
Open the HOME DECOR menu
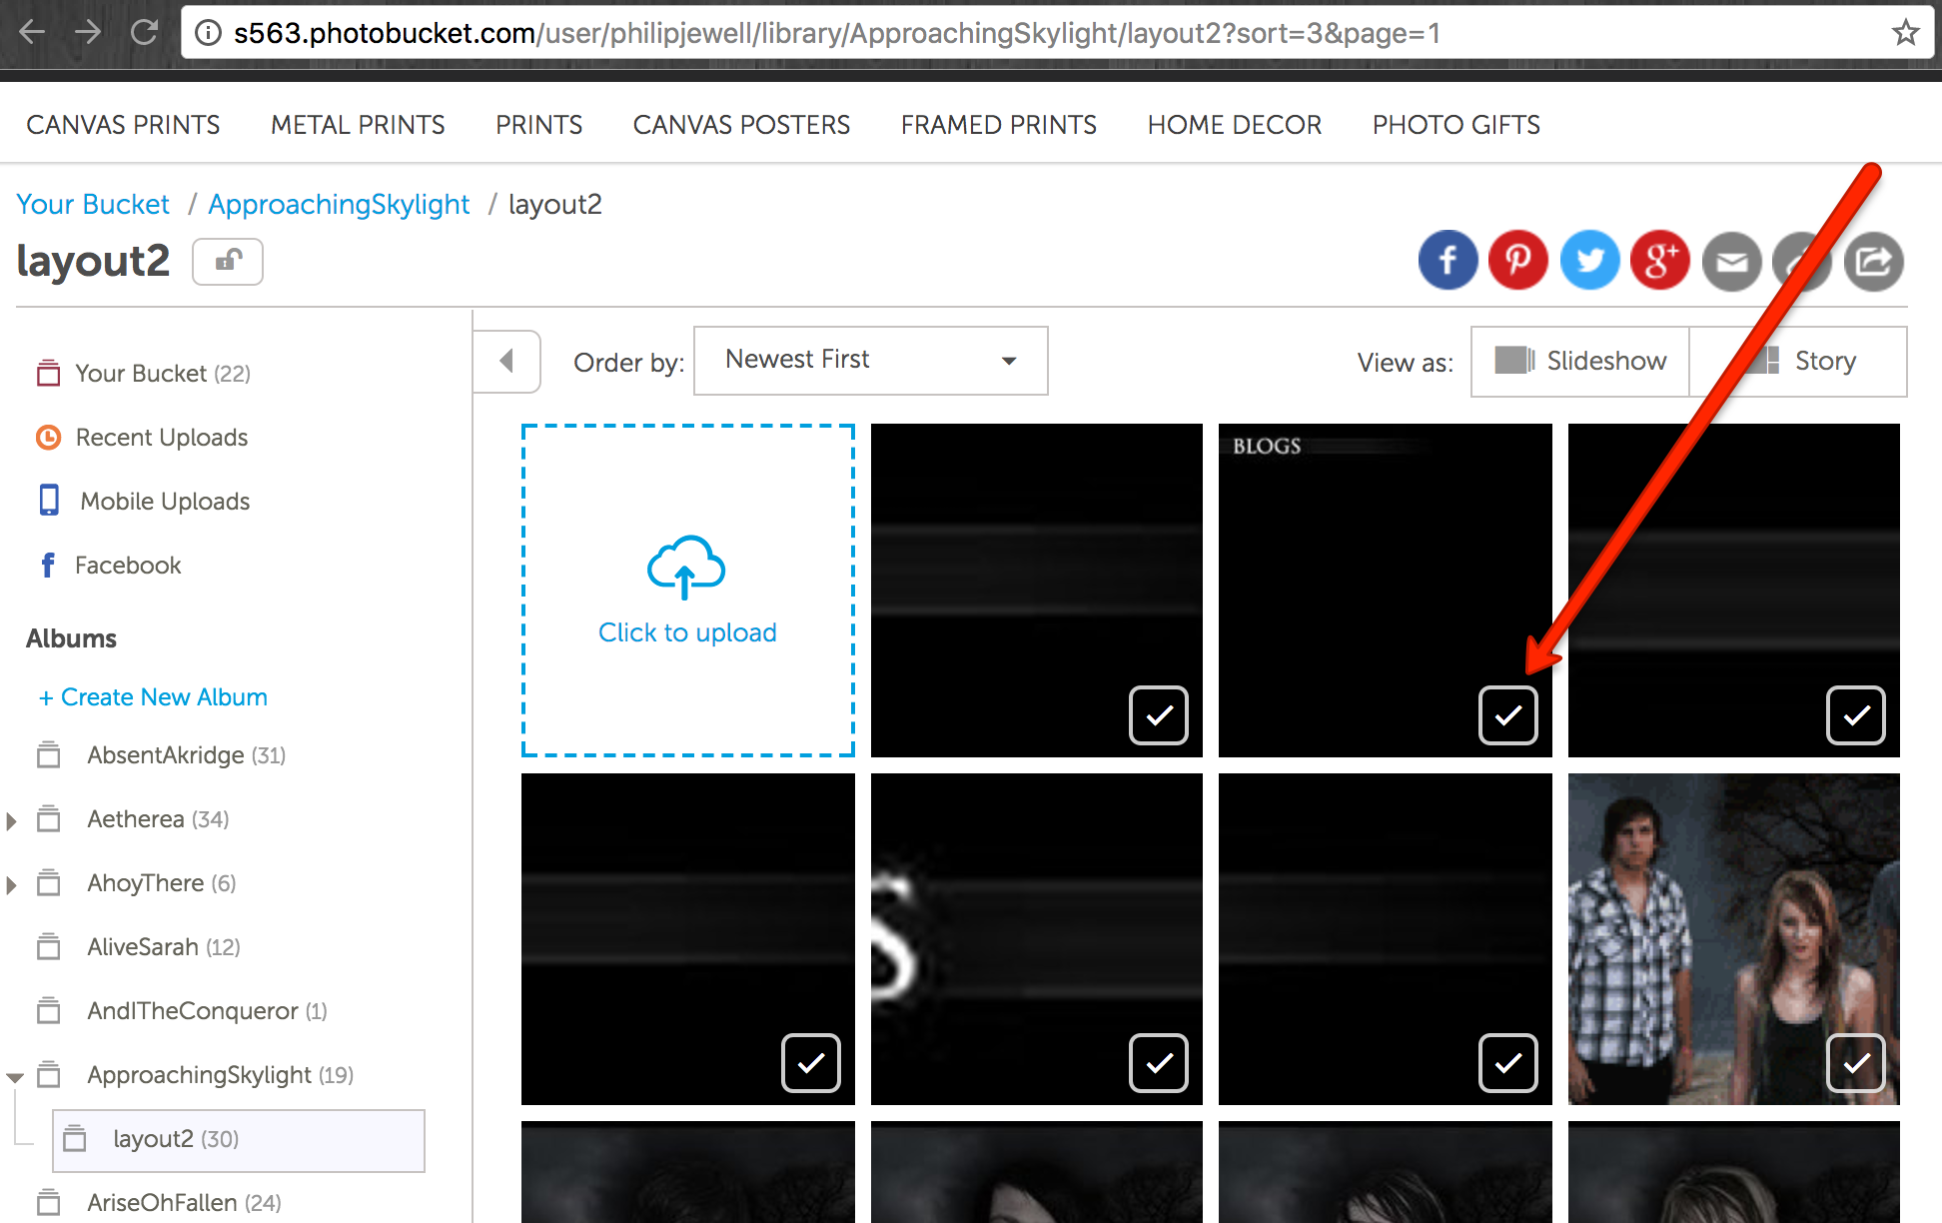(x=1234, y=125)
